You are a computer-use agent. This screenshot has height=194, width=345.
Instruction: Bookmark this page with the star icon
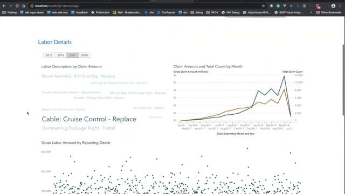click(263, 6)
